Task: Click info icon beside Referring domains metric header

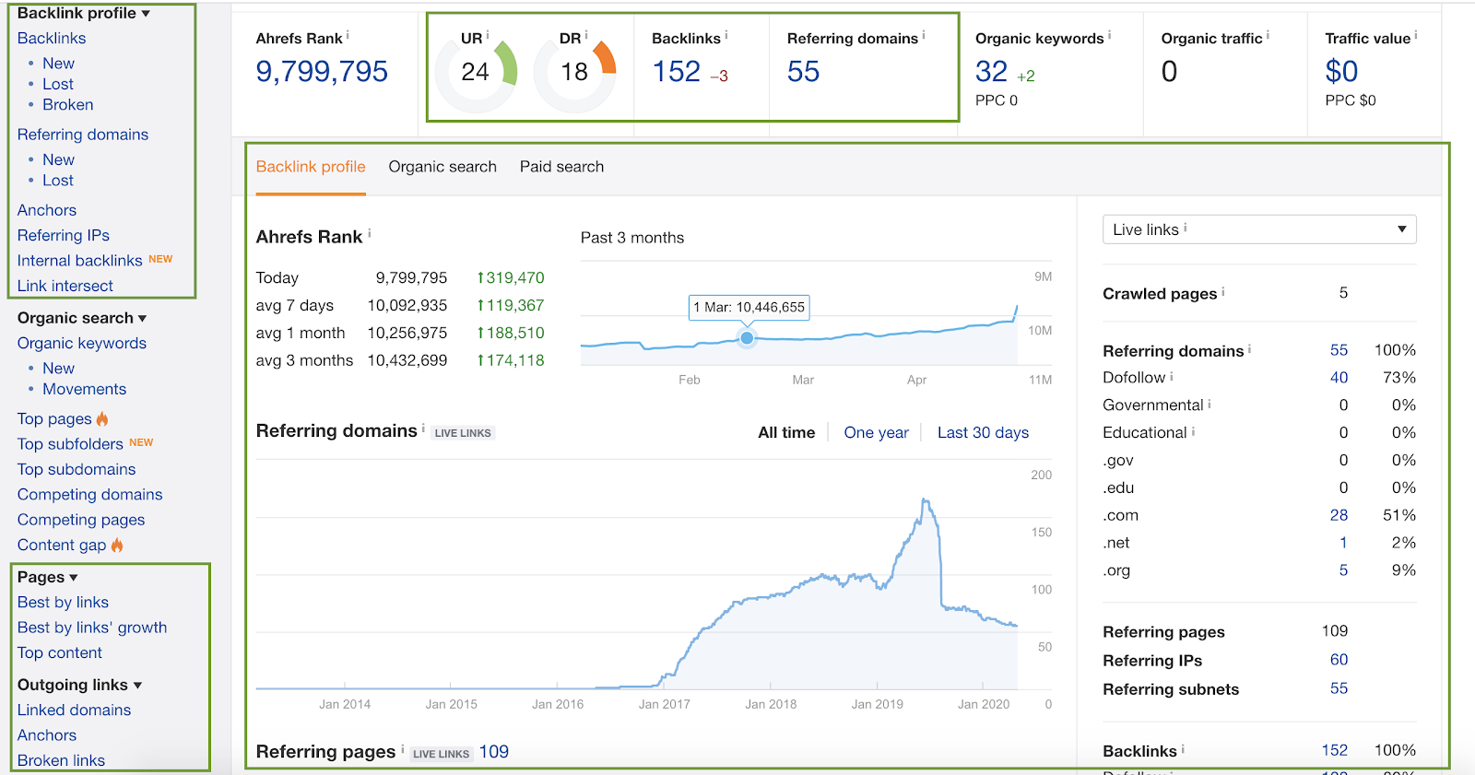Action: click(924, 36)
